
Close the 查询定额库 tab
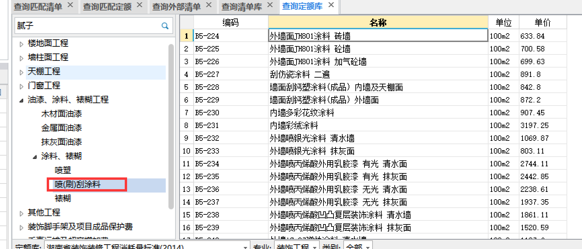[x=331, y=5]
